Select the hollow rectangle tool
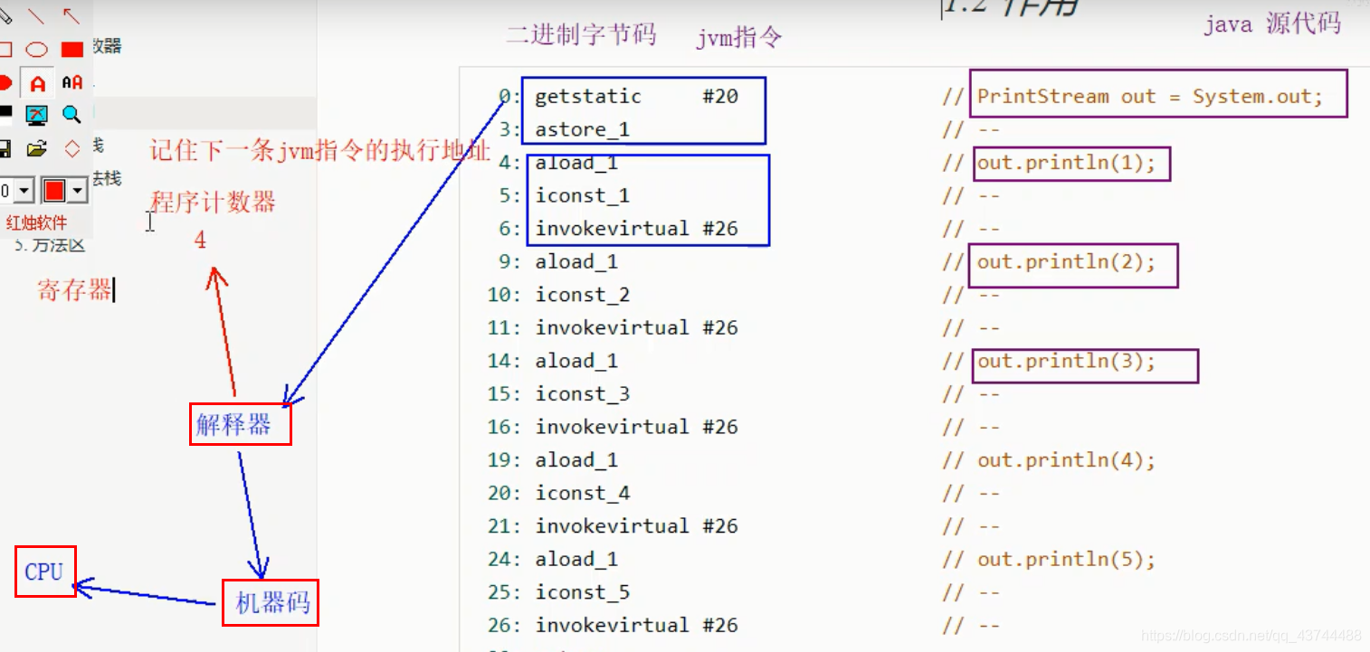This screenshot has height=652, width=1370. click(x=5, y=50)
